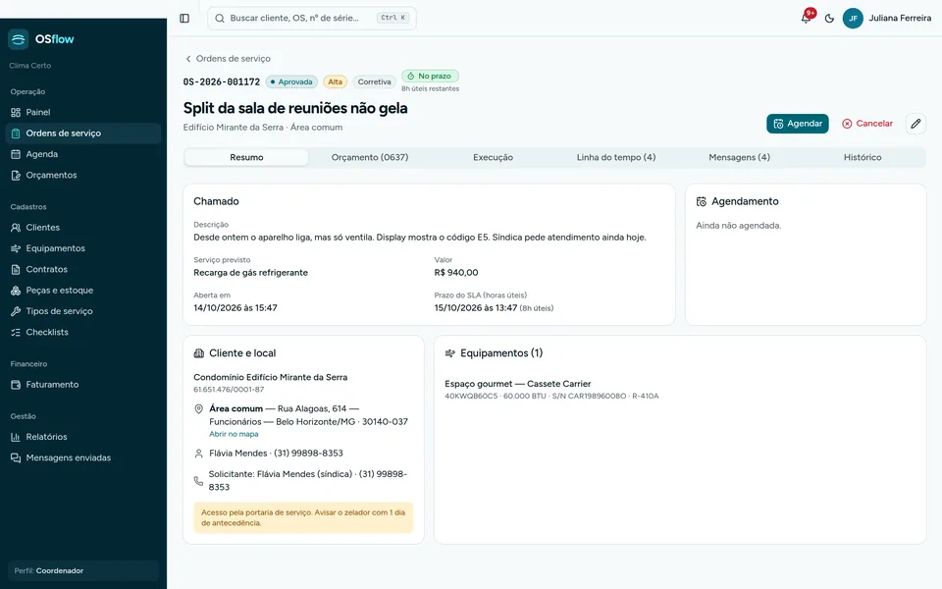942x589 pixels.
Task: Switch to the Resumo tab
Action: pyautogui.click(x=246, y=157)
